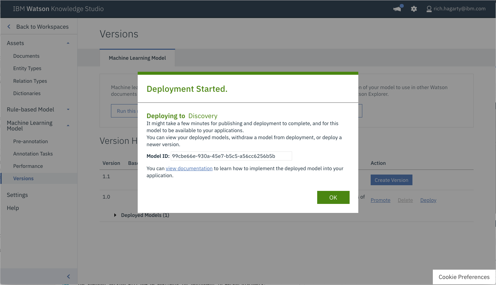Select Versions in the sidebar
The image size is (496, 285).
(23, 179)
